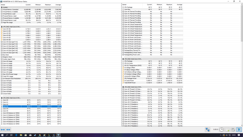The height and width of the screenshot is (137, 243).
Task: Select the Max CPU/Thread Usage row
Action: click(31, 74)
